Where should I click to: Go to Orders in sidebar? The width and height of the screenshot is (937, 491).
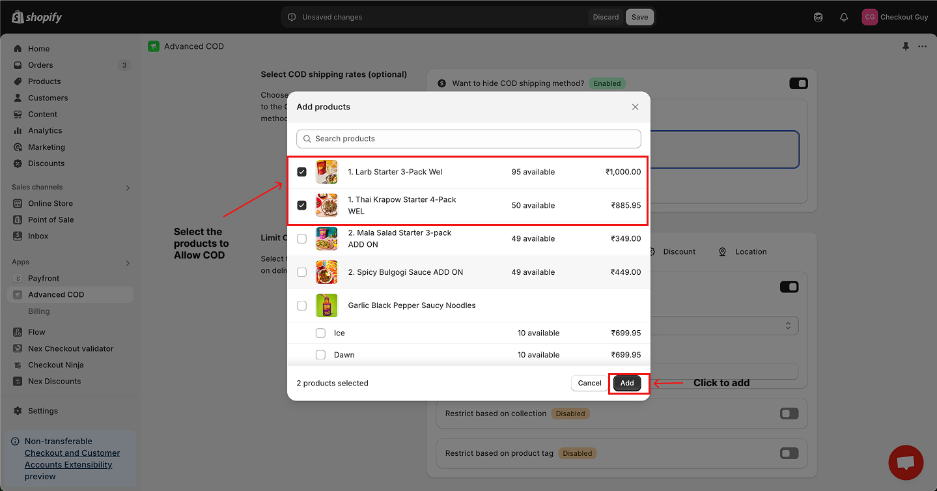[x=40, y=65]
